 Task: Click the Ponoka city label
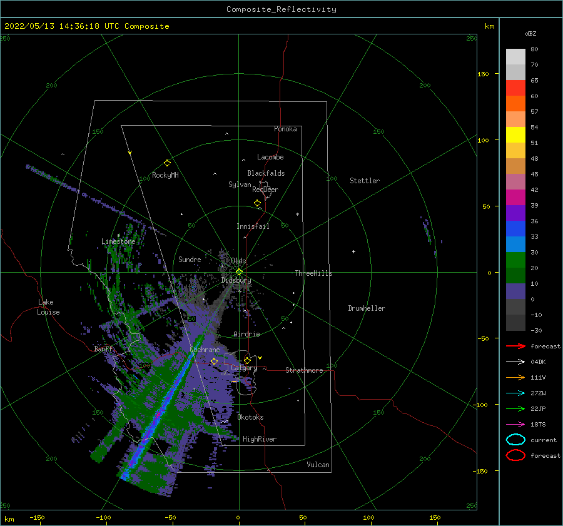tap(285, 129)
